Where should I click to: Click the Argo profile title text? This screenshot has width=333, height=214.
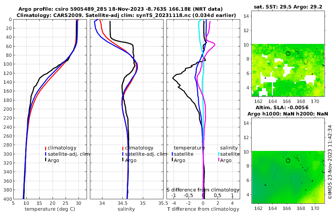[x=121, y=9]
